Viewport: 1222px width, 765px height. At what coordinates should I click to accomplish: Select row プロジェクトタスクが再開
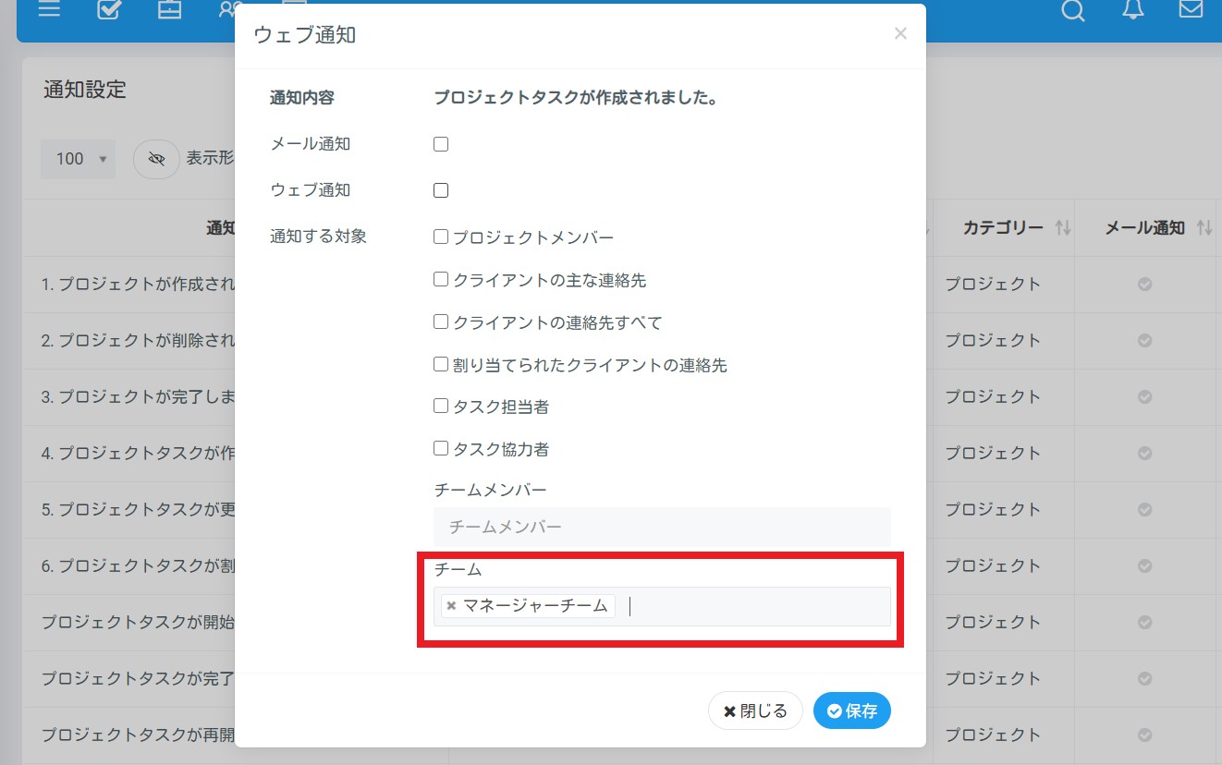[139, 735]
